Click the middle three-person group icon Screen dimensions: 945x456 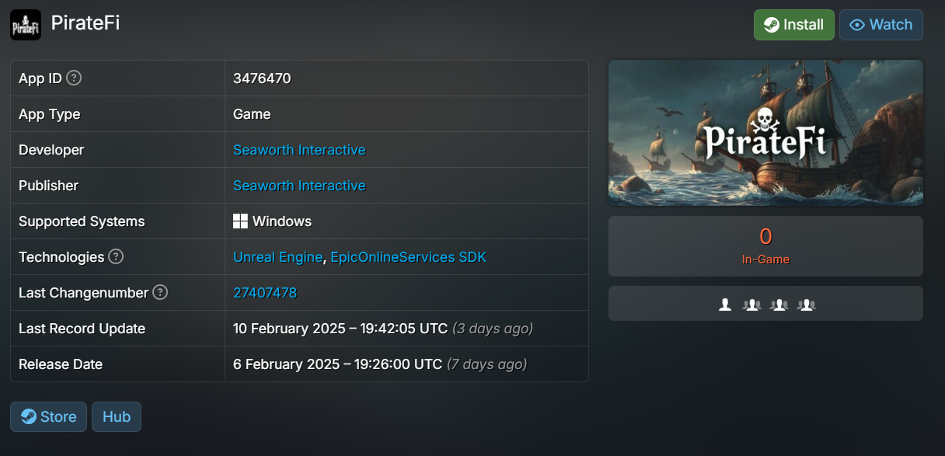[779, 305]
